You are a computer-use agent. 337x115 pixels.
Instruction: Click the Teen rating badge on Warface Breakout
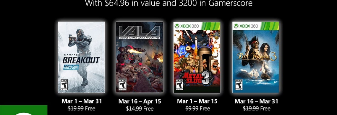(x=64, y=85)
